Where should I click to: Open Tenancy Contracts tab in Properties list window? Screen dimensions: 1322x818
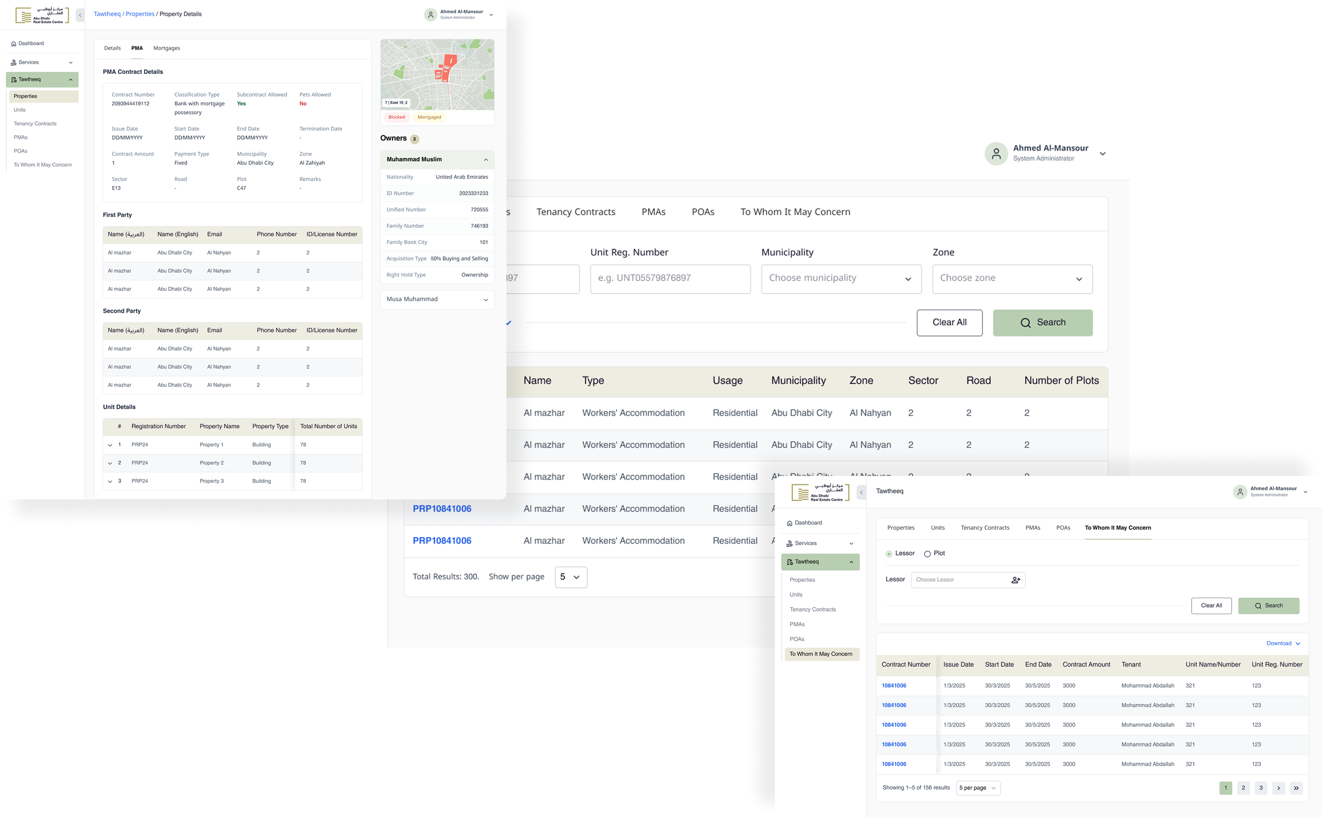tap(576, 212)
